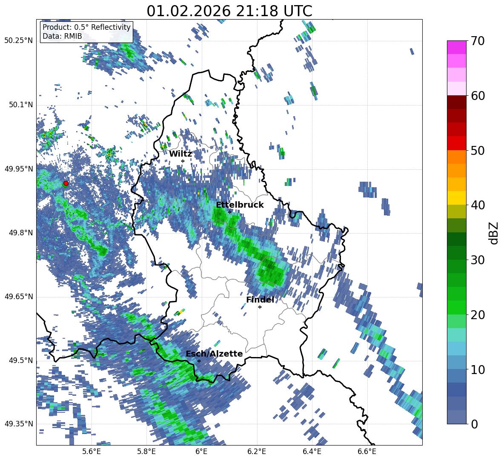
Task: Click the Ettelbruck city label
Action: [x=240, y=205]
